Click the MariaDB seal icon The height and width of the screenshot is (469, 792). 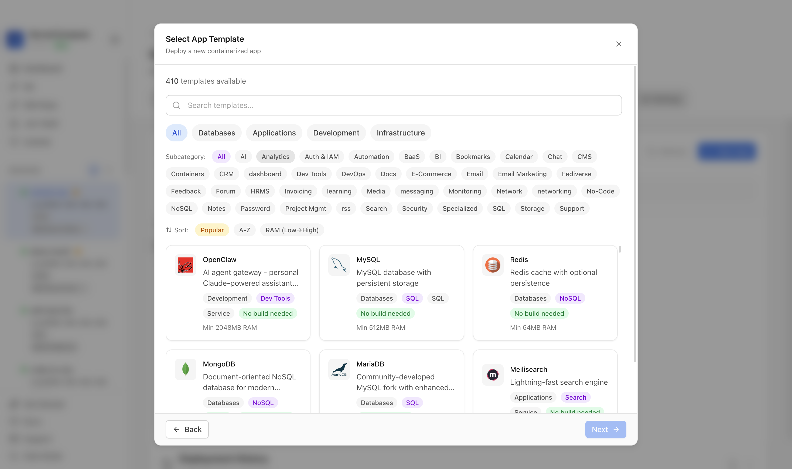coord(339,369)
